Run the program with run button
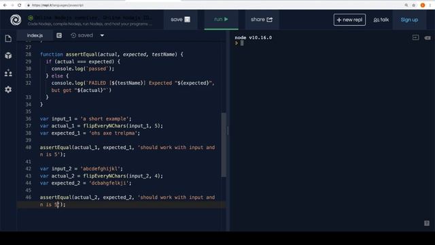 (x=221, y=20)
